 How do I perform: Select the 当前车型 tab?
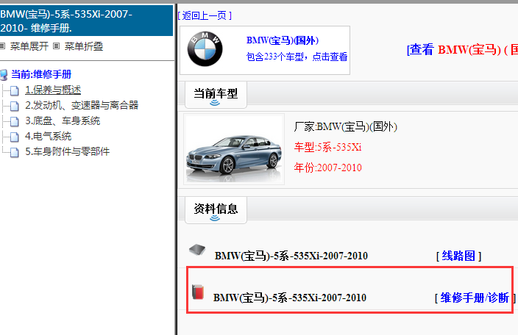(x=216, y=95)
